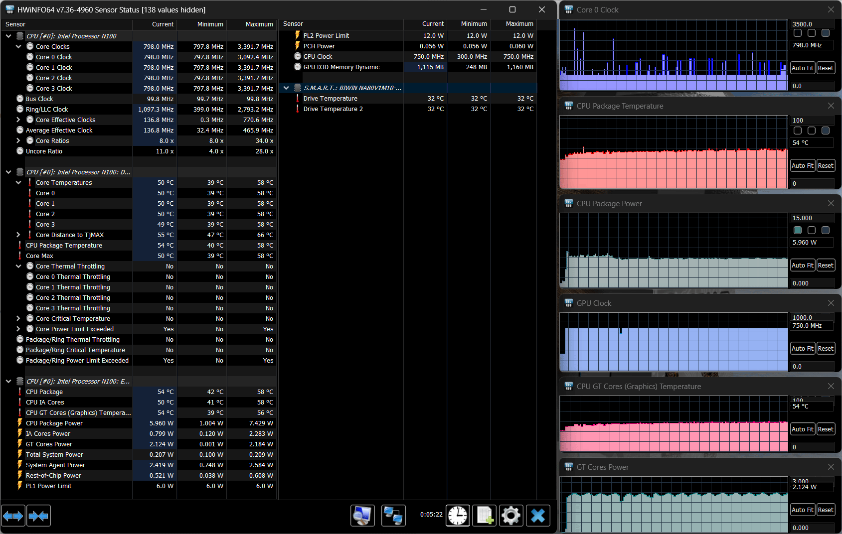The width and height of the screenshot is (842, 534).
Task: Collapse the Core Clocks tree group
Action: (x=18, y=46)
